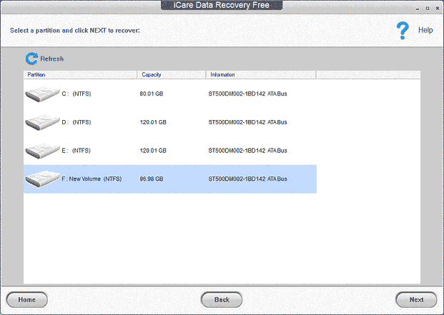Click the D: drive disk icon

click(x=42, y=122)
